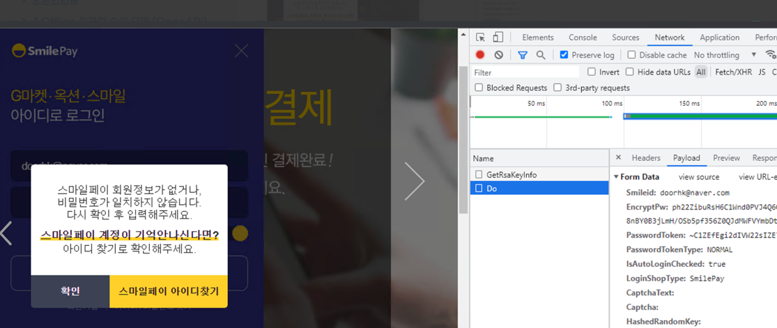Open the network search magnifier
The height and width of the screenshot is (328, 777).
[541, 55]
